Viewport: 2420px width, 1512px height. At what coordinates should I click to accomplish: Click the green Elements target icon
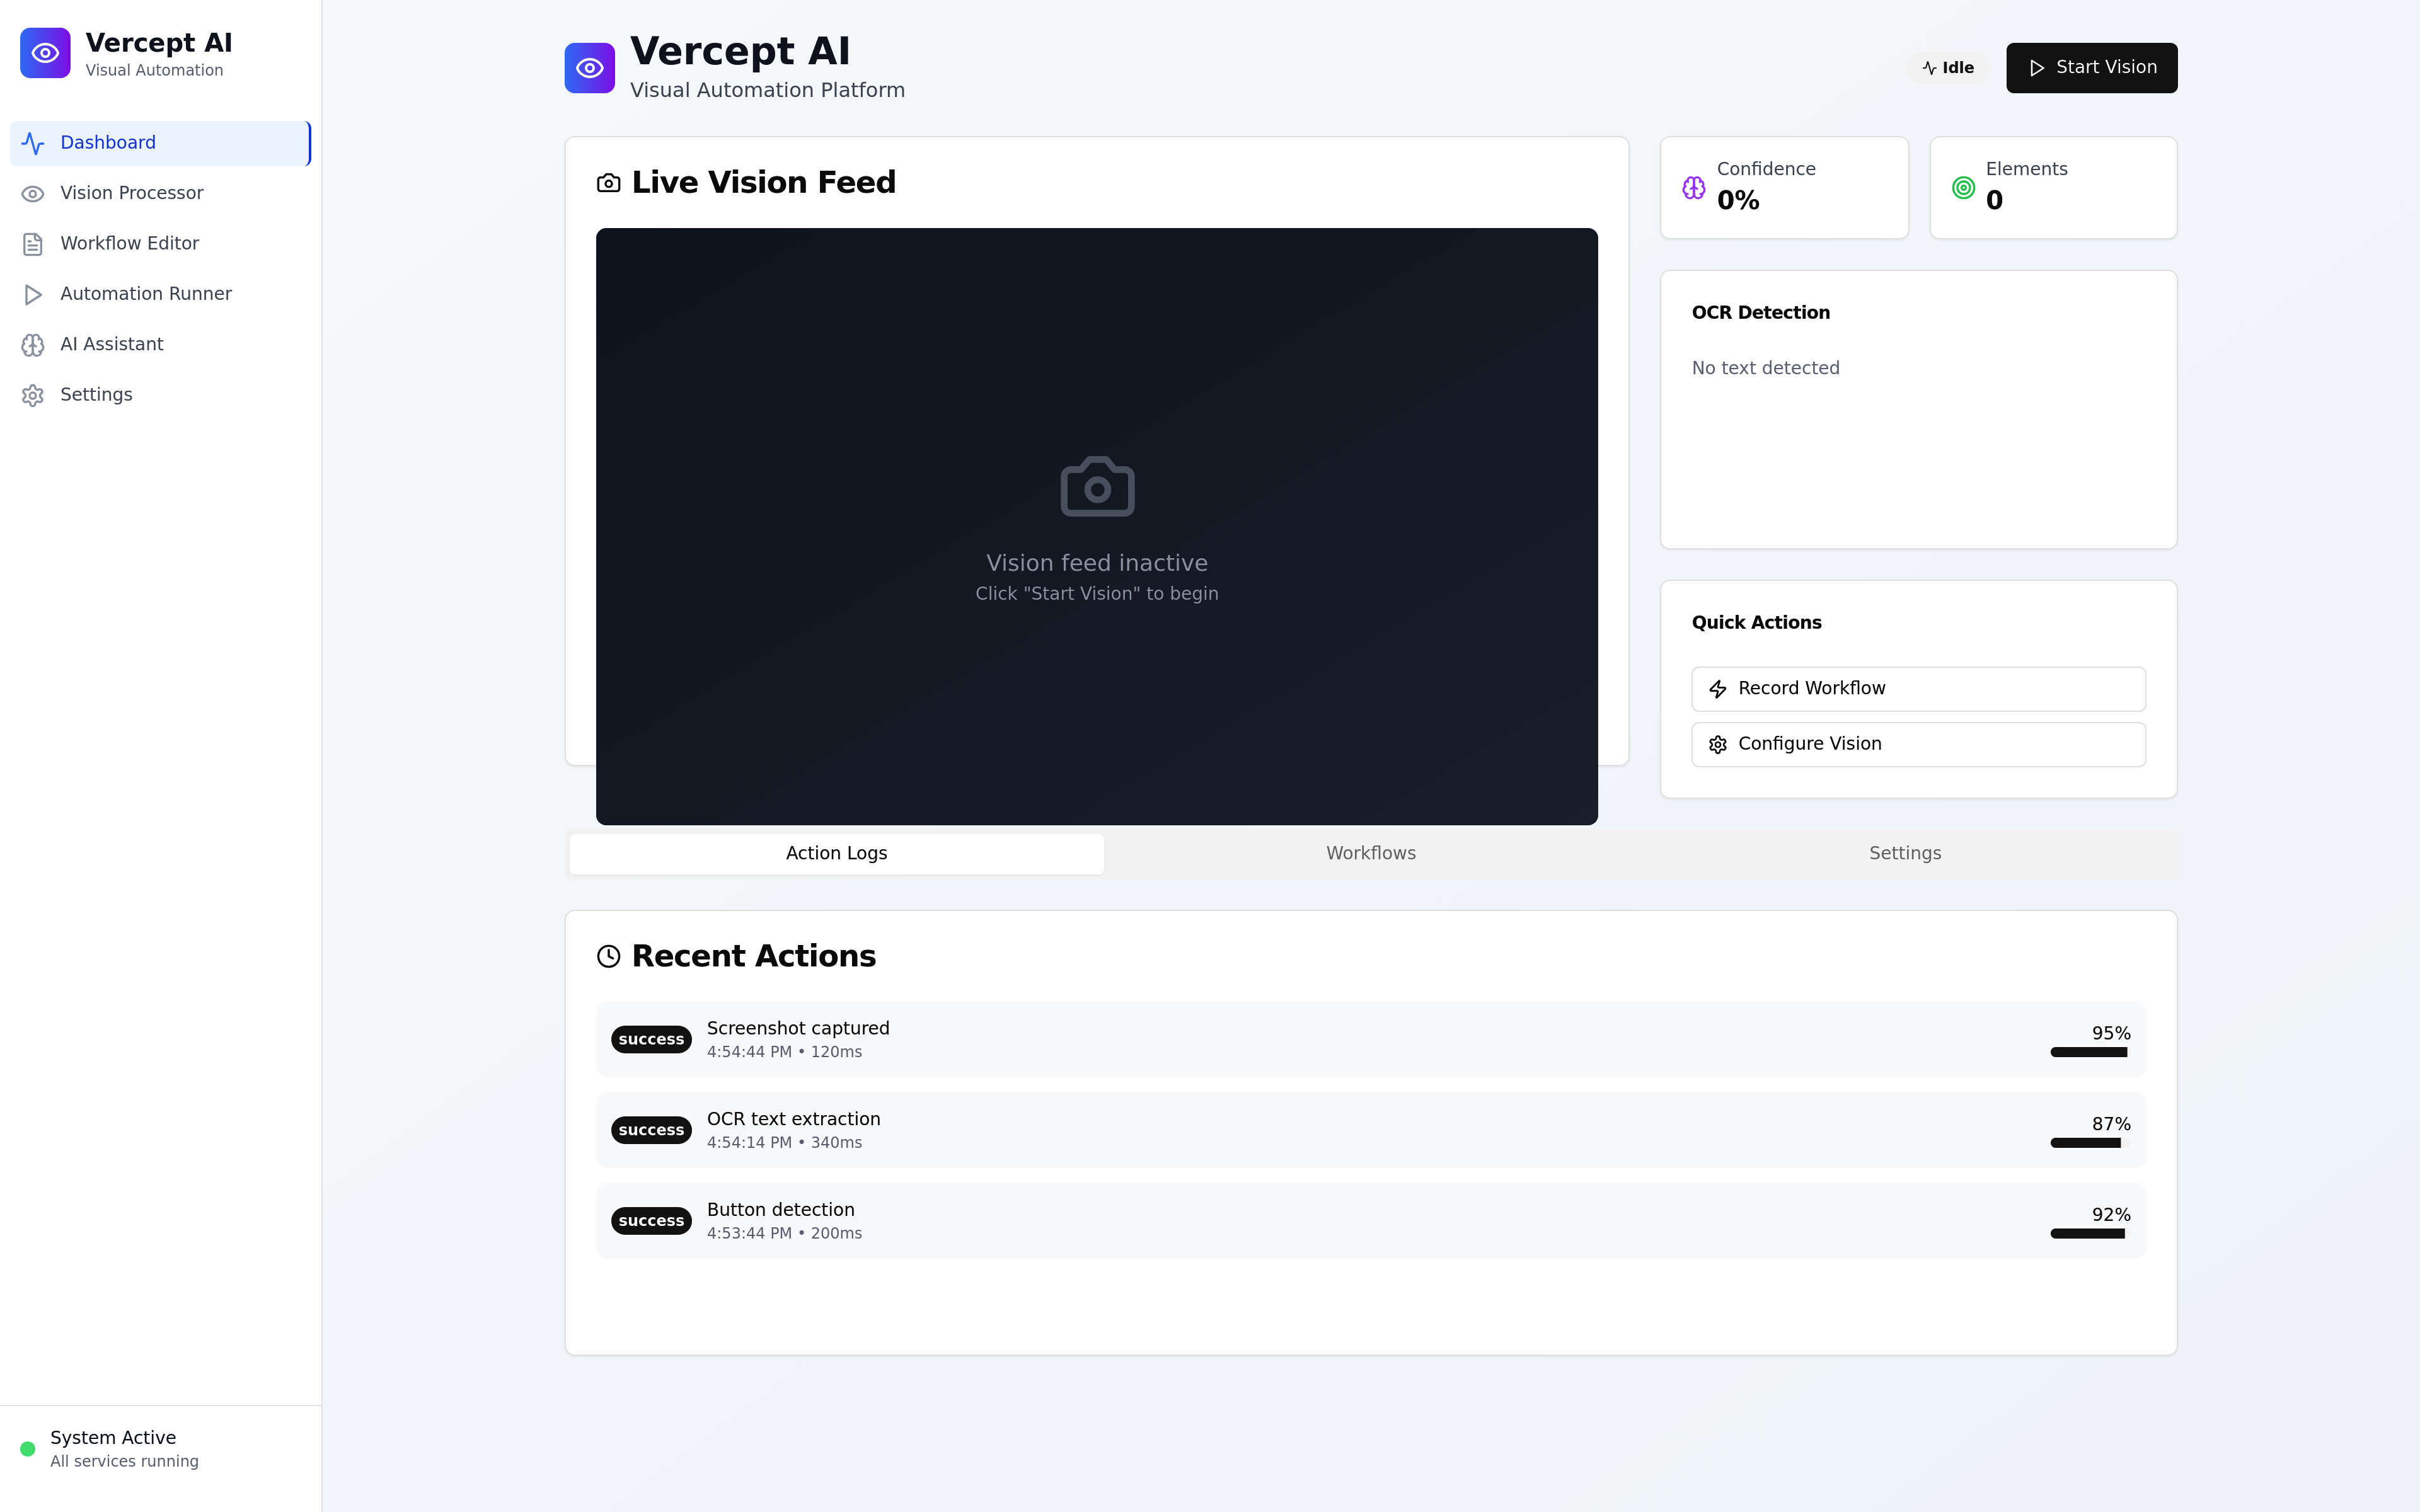(x=1963, y=188)
